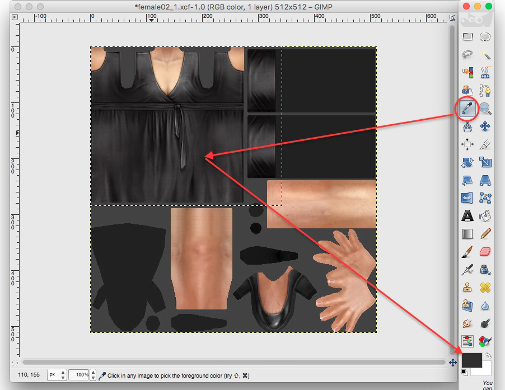Select the Color Picker eyedropper tool
The height and width of the screenshot is (390, 505).
(467, 109)
